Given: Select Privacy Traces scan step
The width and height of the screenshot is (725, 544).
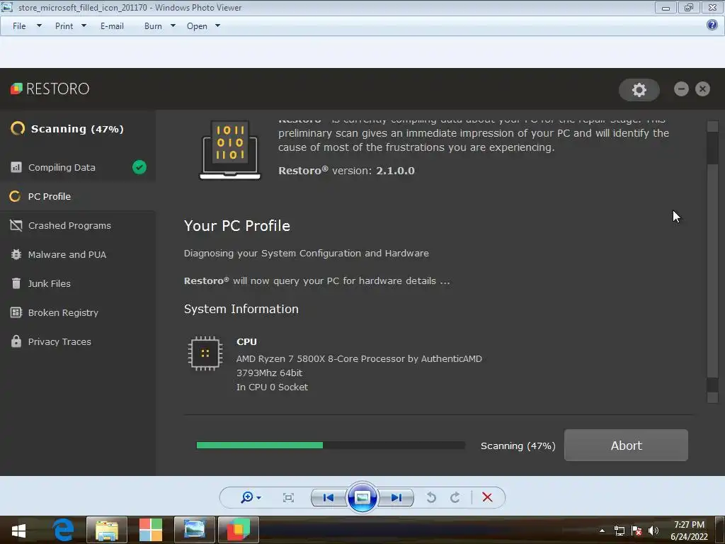Looking at the screenshot, I should point(78,342).
